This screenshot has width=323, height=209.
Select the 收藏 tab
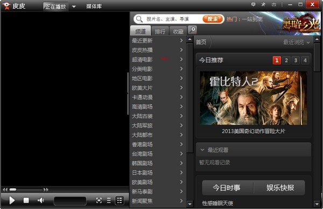[178, 31]
